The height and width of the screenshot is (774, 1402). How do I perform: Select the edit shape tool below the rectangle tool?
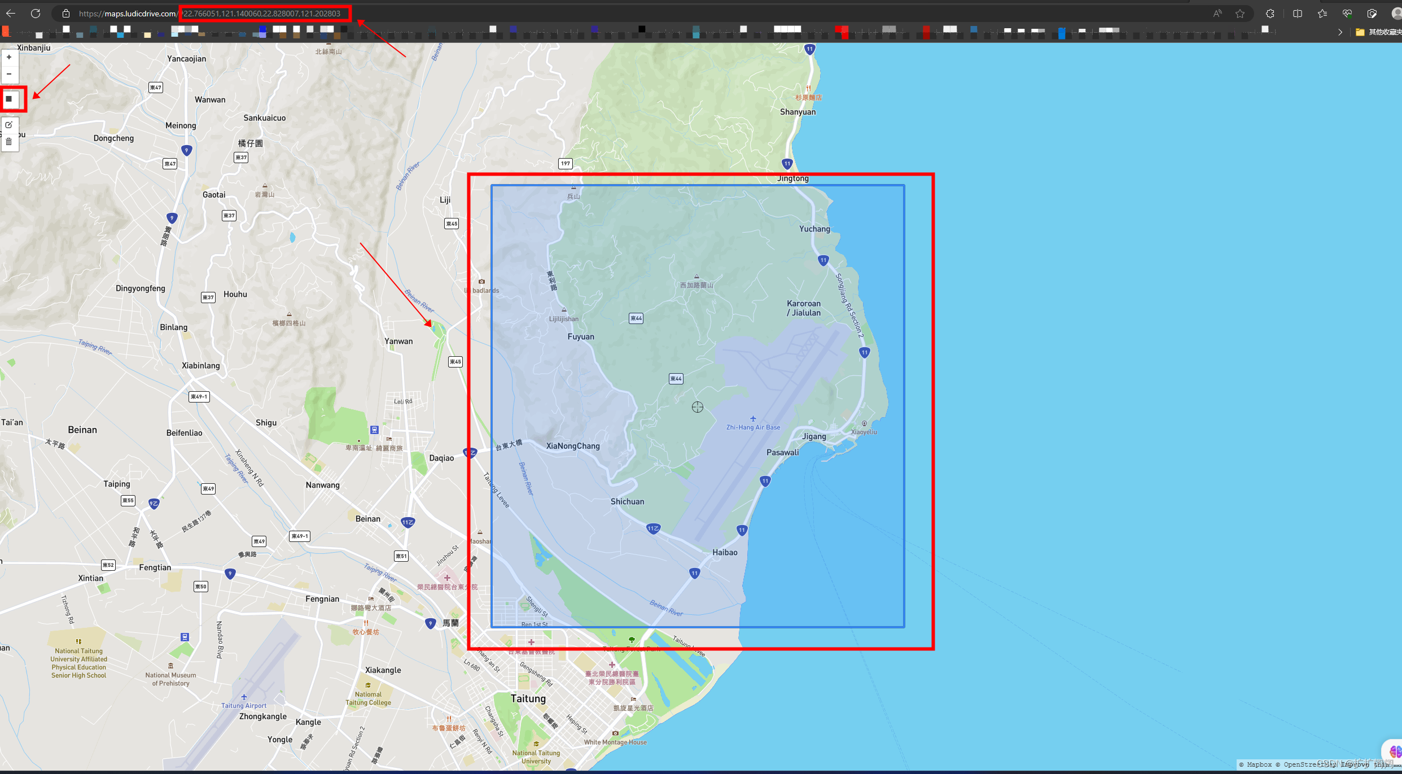(9, 125)
